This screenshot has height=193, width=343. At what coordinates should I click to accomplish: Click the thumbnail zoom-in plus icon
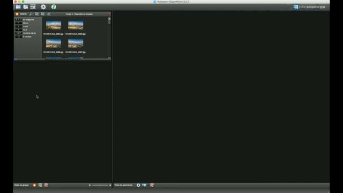(110, 185)
